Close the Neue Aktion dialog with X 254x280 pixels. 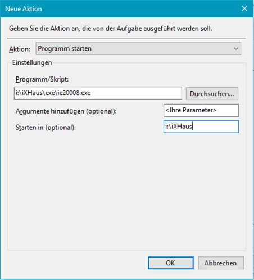244,8
